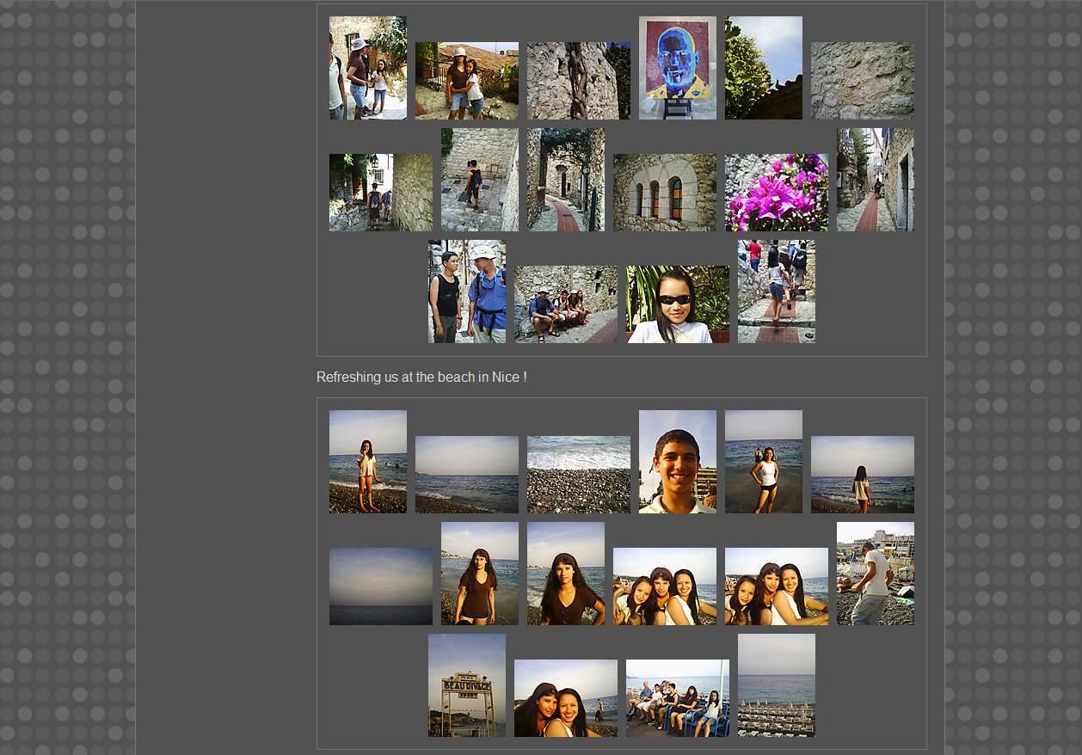
Task: Open two women posing before tiled roof
Action: tap(466, 81)
